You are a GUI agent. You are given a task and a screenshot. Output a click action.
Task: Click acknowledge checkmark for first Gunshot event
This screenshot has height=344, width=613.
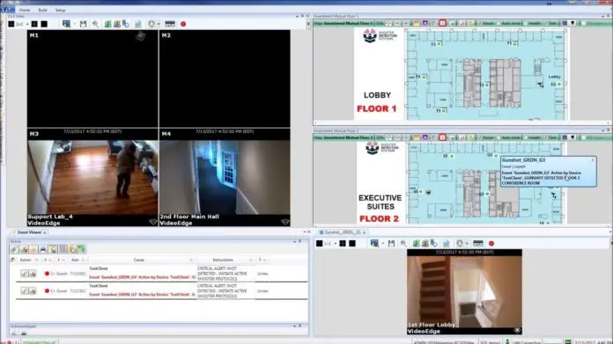click(x=25, y=274)
